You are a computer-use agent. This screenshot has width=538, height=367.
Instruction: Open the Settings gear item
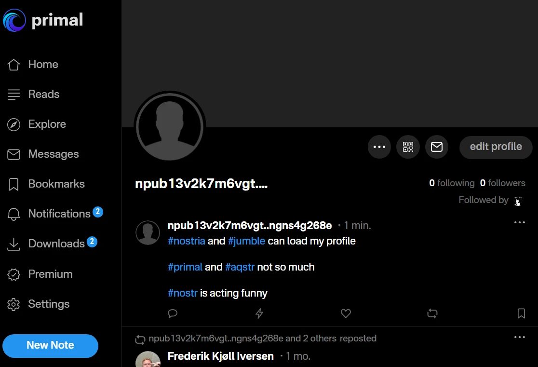48,304
